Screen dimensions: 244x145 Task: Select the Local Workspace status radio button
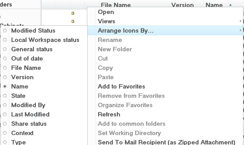(5, 40)
